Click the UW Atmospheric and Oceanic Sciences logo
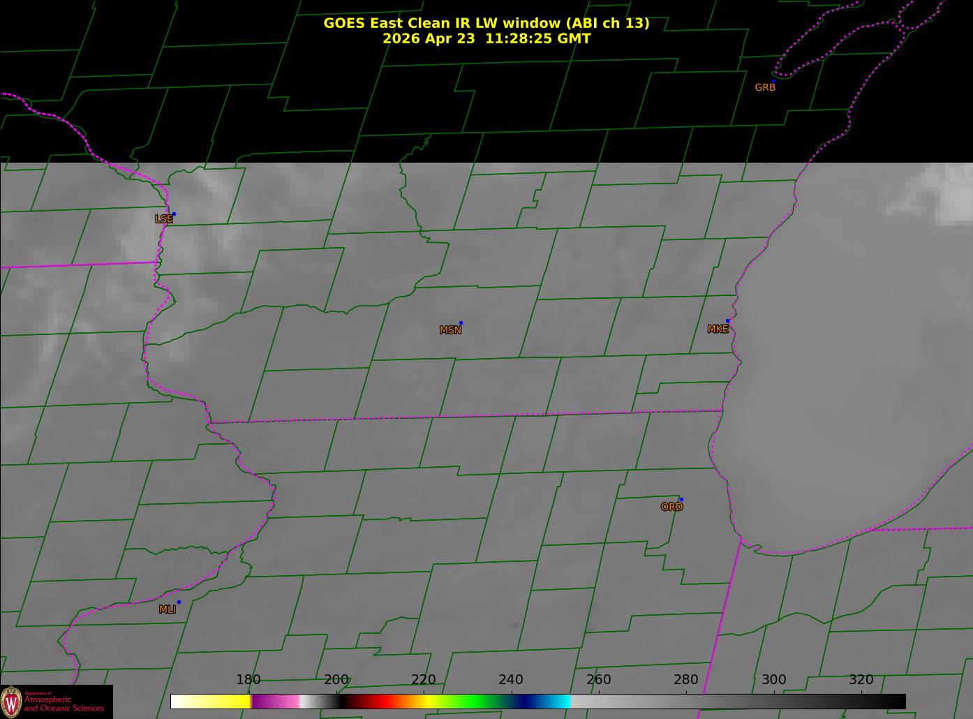973x719 pixels. (57, 702)
